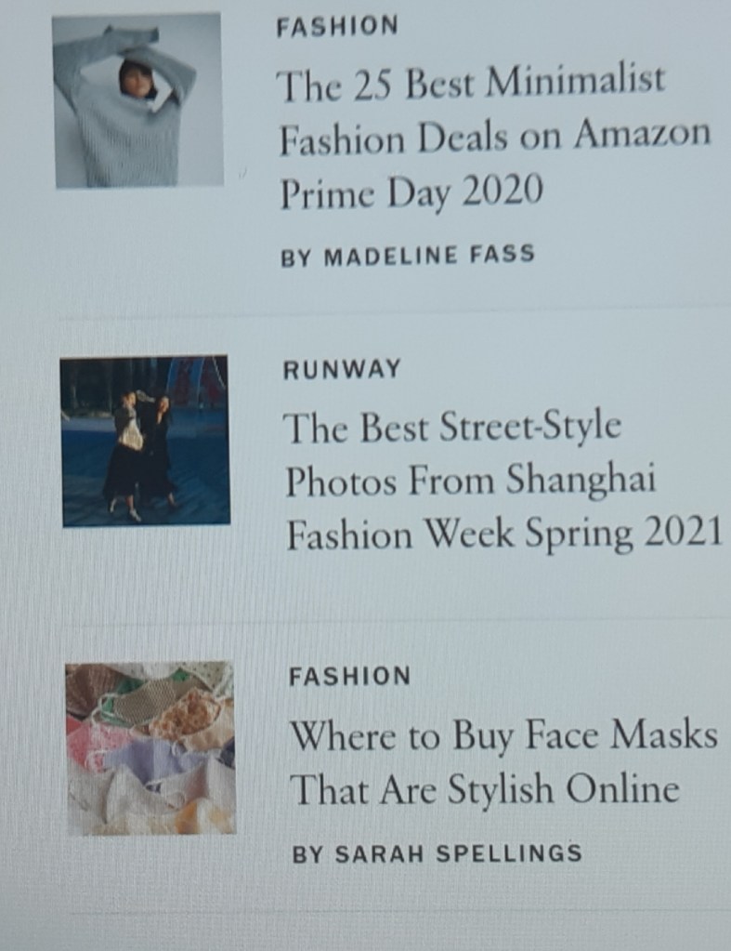Open the Where to Buy Face Masks article
731x951 pixels.
pos(503,761)
